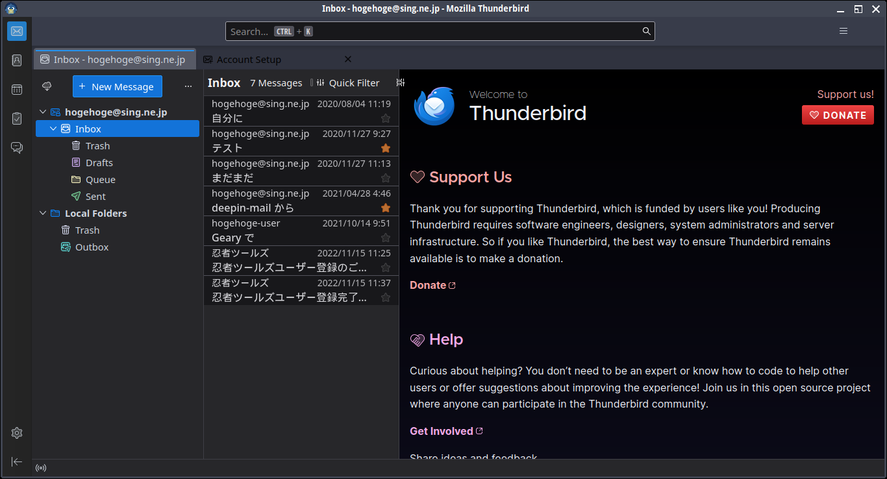This screenshot has width=887, height=479.
Task: Select Trash under Local Folders
Action: (118, 230)
